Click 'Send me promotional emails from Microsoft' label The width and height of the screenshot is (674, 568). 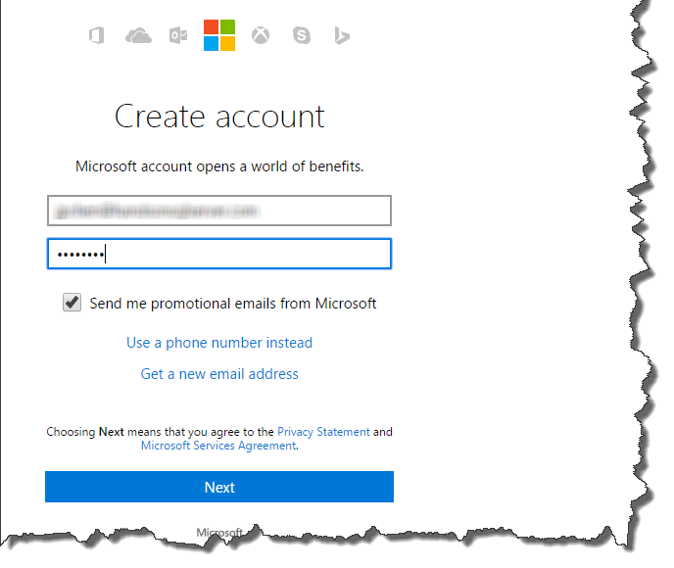pos(232,304)
